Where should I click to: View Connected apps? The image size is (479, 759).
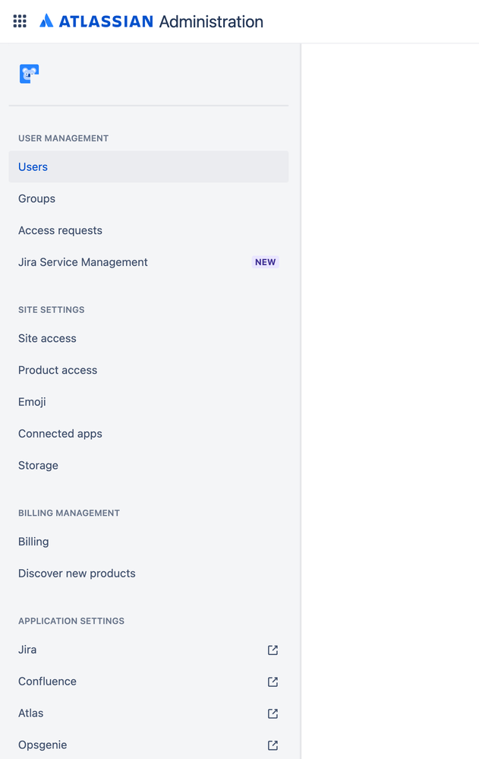click(x=149, y=434)
